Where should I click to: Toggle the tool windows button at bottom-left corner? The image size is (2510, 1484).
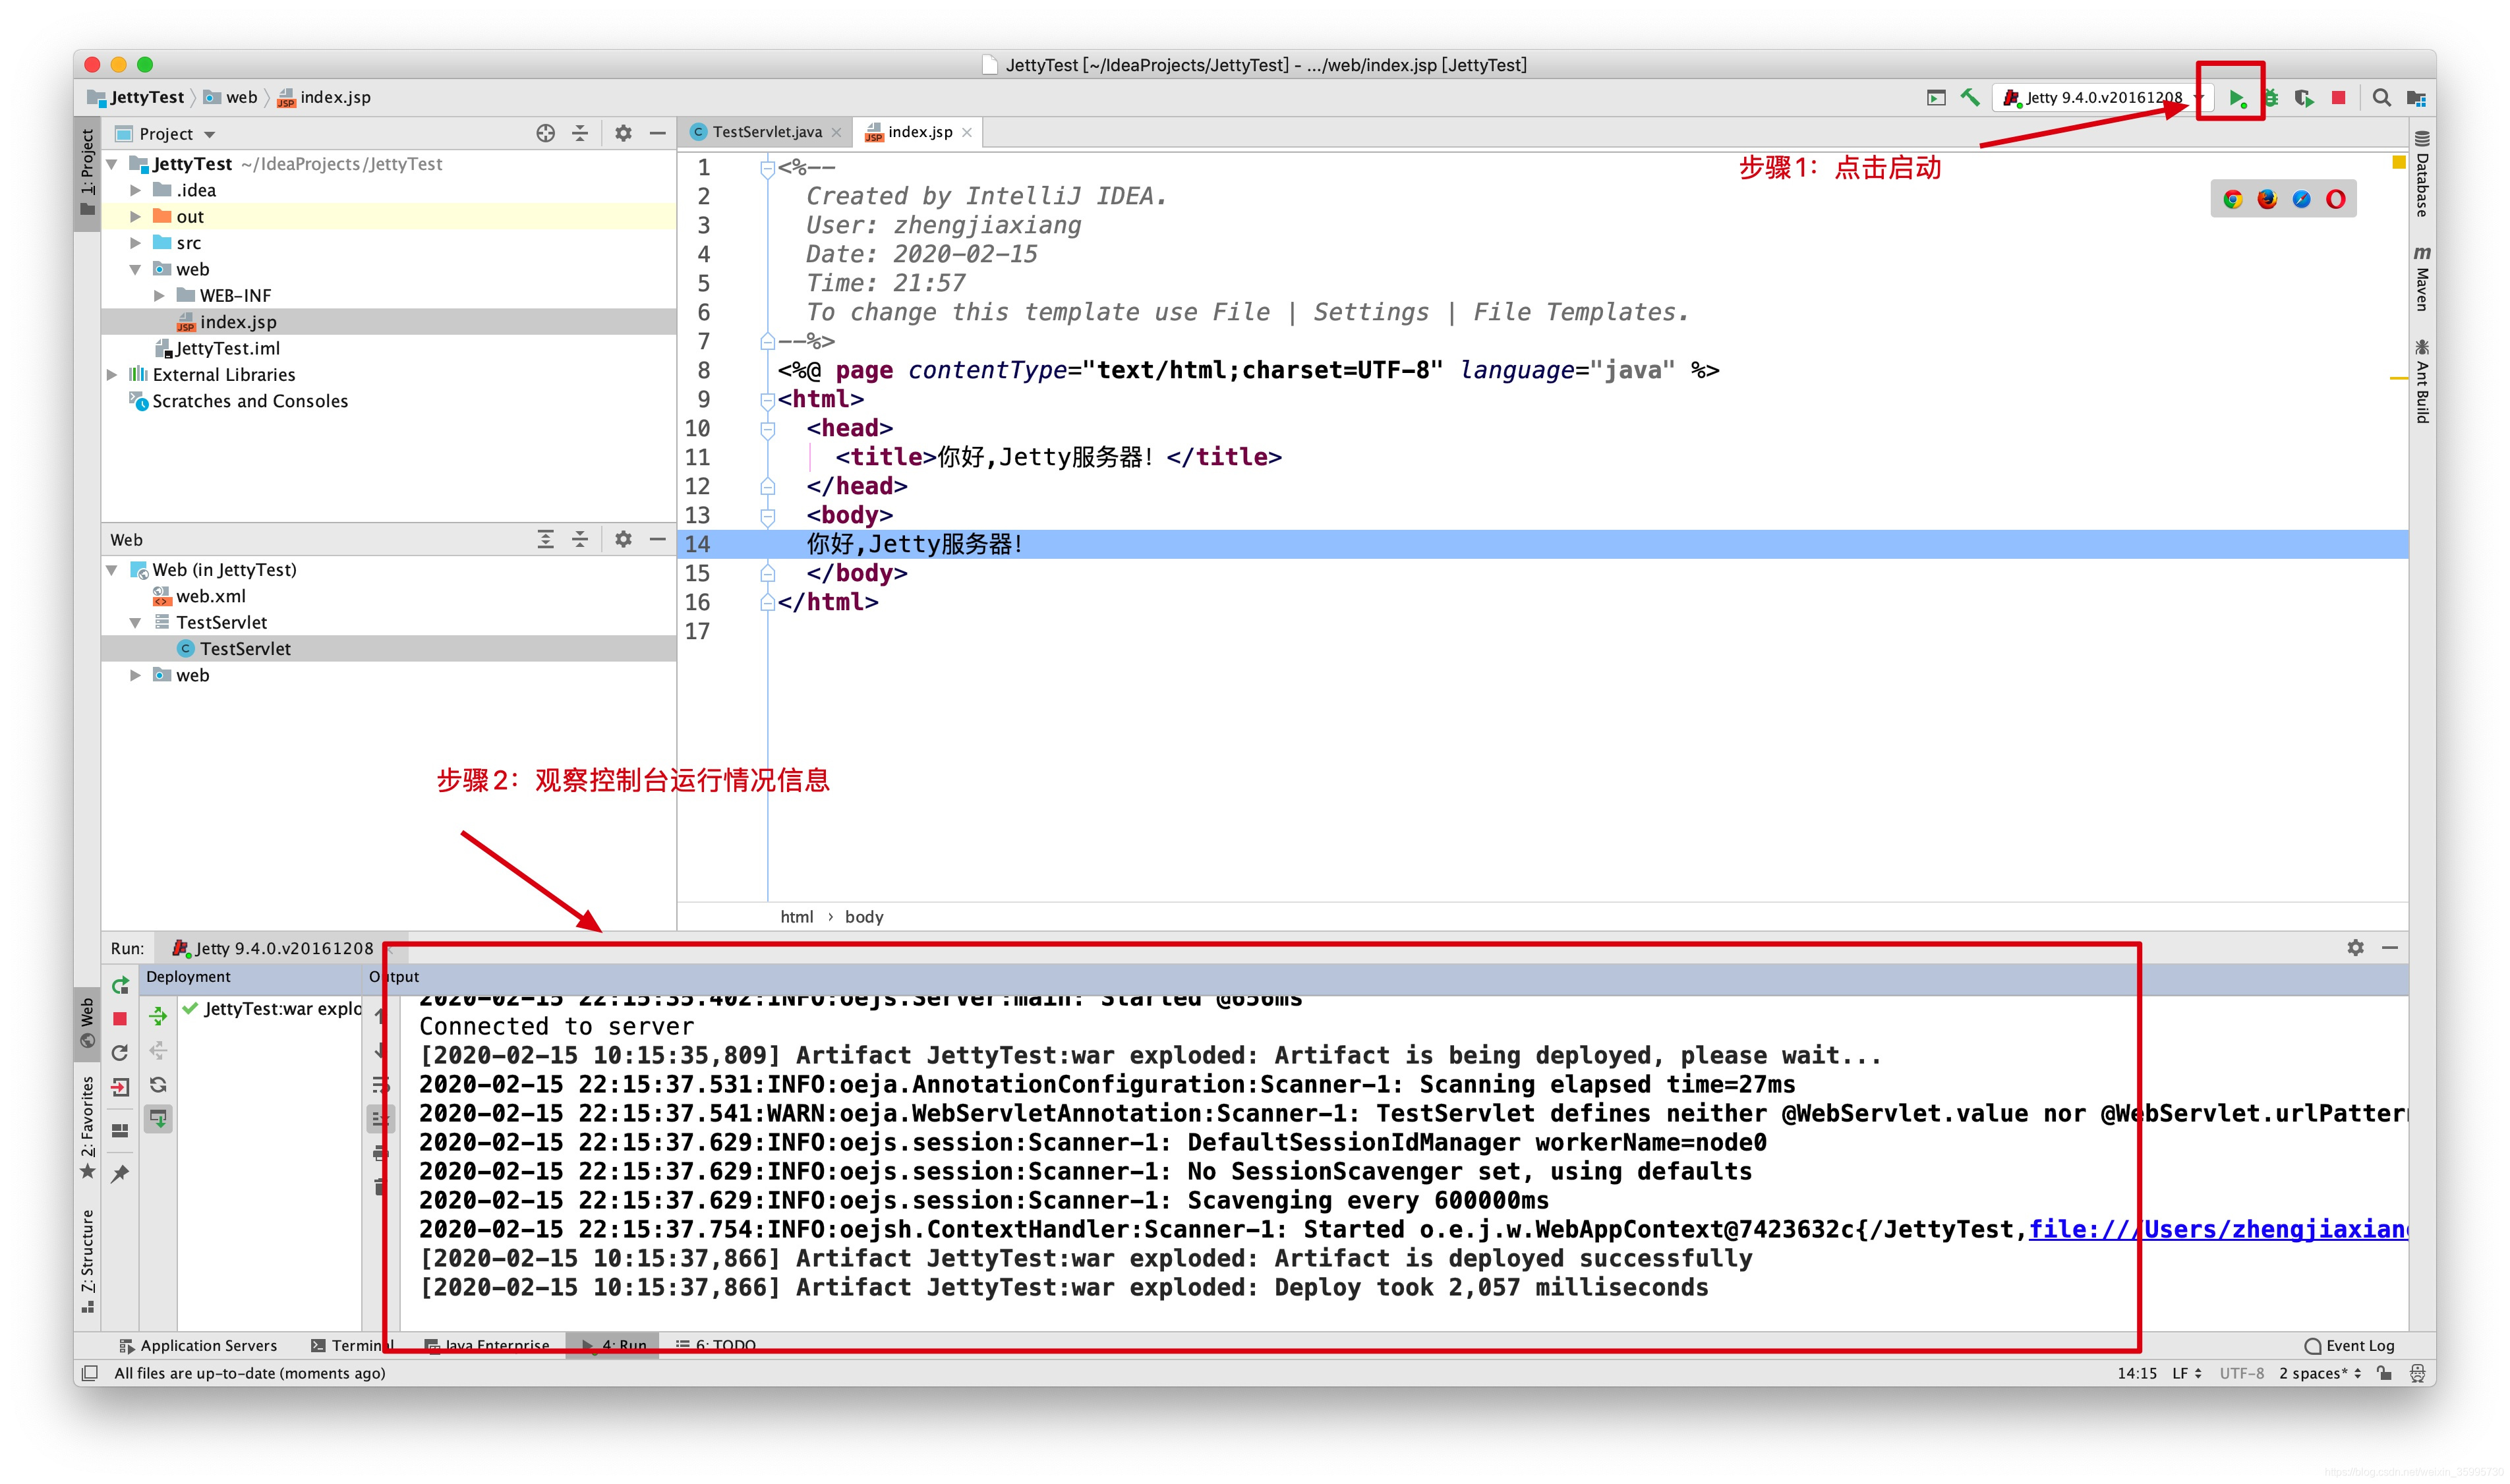(89, 1373)
